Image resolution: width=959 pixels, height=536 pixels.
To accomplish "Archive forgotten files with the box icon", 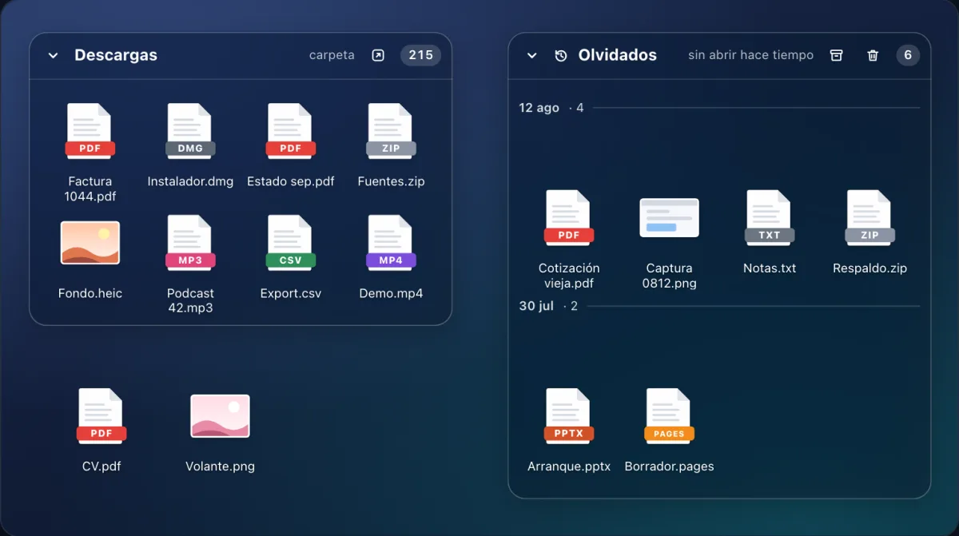I will (x=836, y=55).
